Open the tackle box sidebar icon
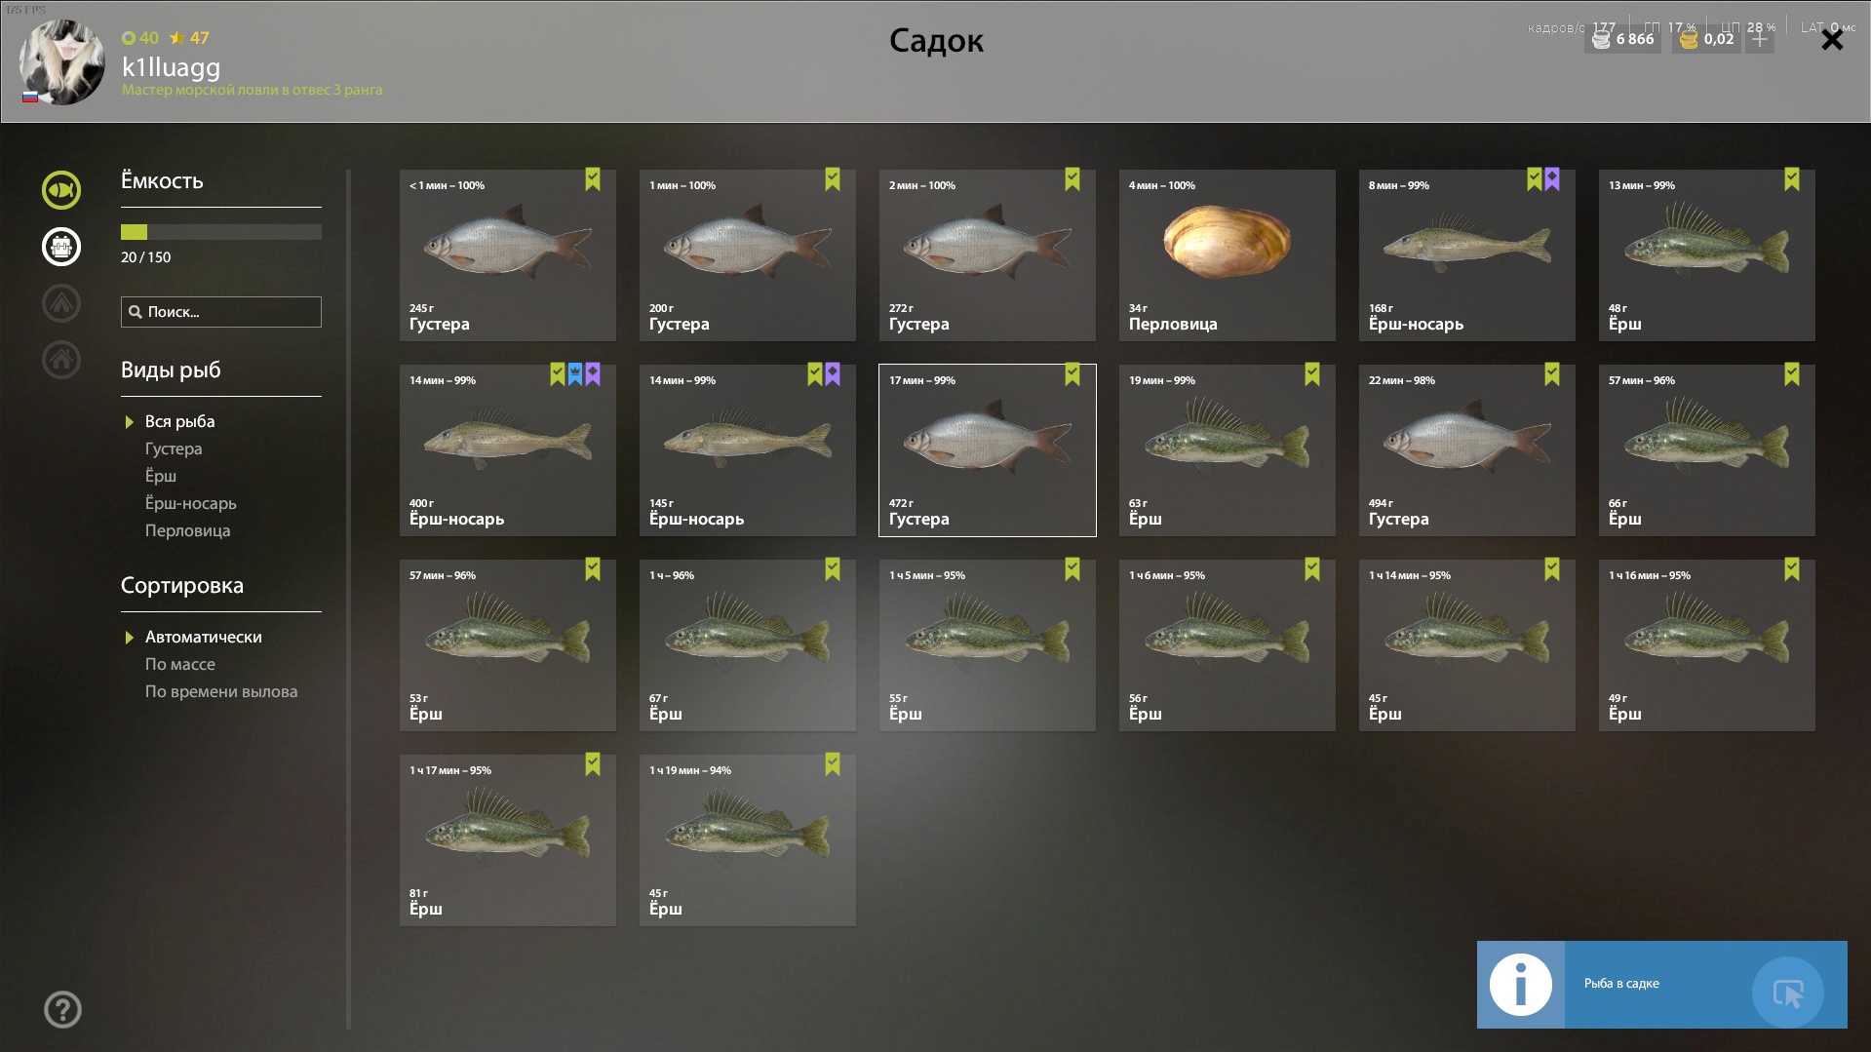Viewport: 1871px width, 1052px height. point(61,247)
